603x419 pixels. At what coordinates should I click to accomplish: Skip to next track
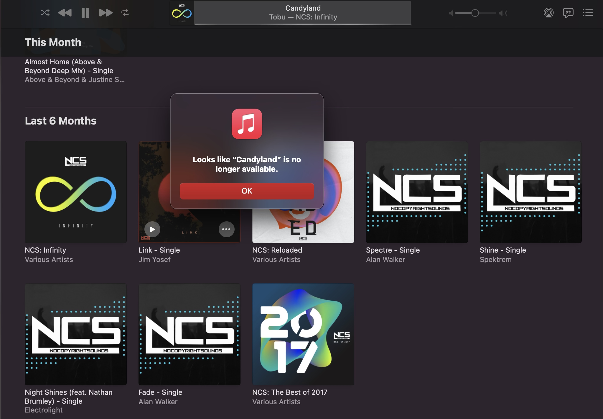pyautogui.click(x=106, y=13)
